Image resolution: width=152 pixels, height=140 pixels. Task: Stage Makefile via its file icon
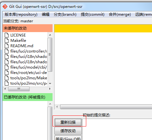click(x=7, y=40)
